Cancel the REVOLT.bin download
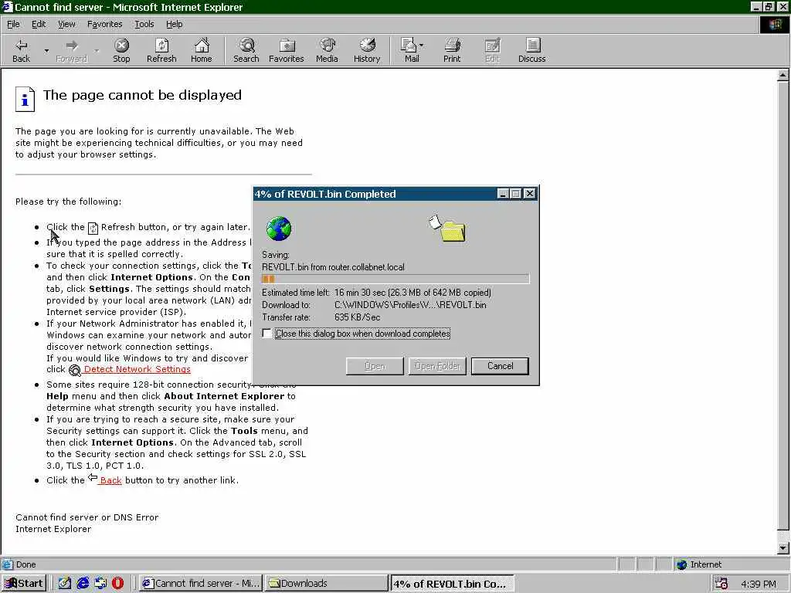 click(500, 366)
